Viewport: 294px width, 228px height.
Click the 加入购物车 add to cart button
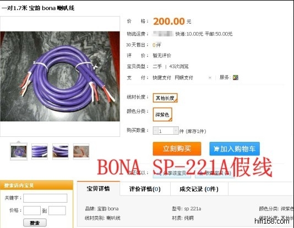tap(235, 149)
